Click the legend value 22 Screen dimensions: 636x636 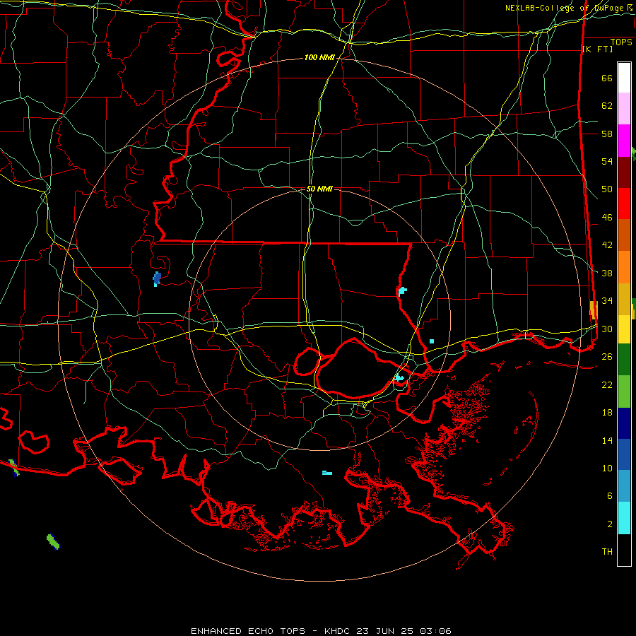click(607, 384)
